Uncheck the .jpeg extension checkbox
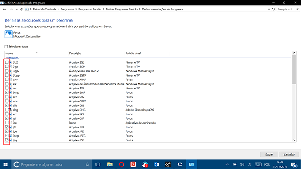 click(6, 135)
